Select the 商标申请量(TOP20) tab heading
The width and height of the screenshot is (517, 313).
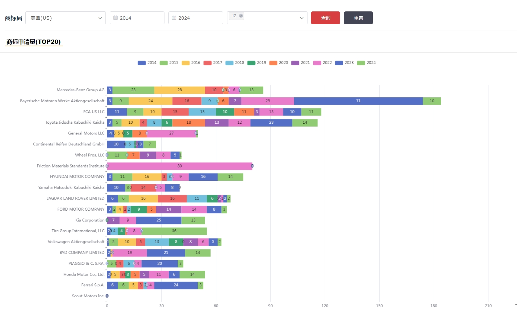[34, 42]
